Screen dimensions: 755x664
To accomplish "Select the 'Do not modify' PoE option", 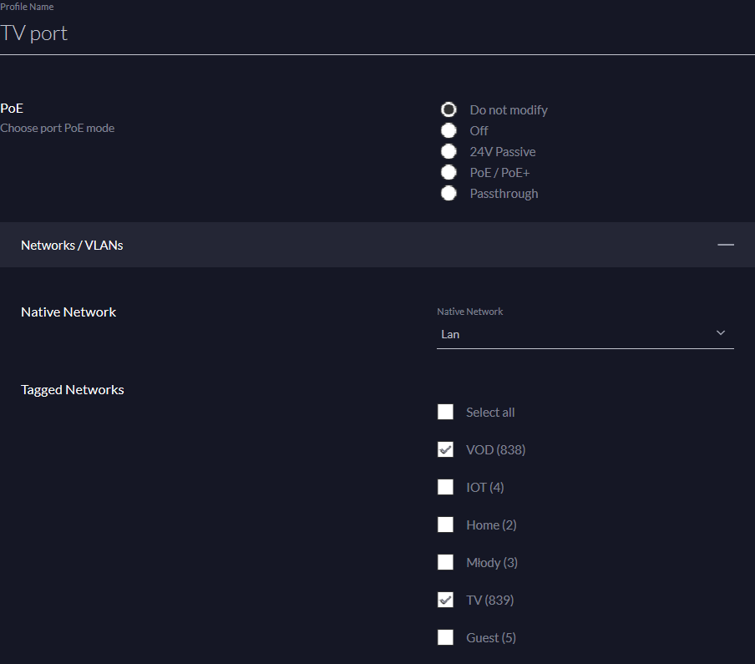I will 448,109.
